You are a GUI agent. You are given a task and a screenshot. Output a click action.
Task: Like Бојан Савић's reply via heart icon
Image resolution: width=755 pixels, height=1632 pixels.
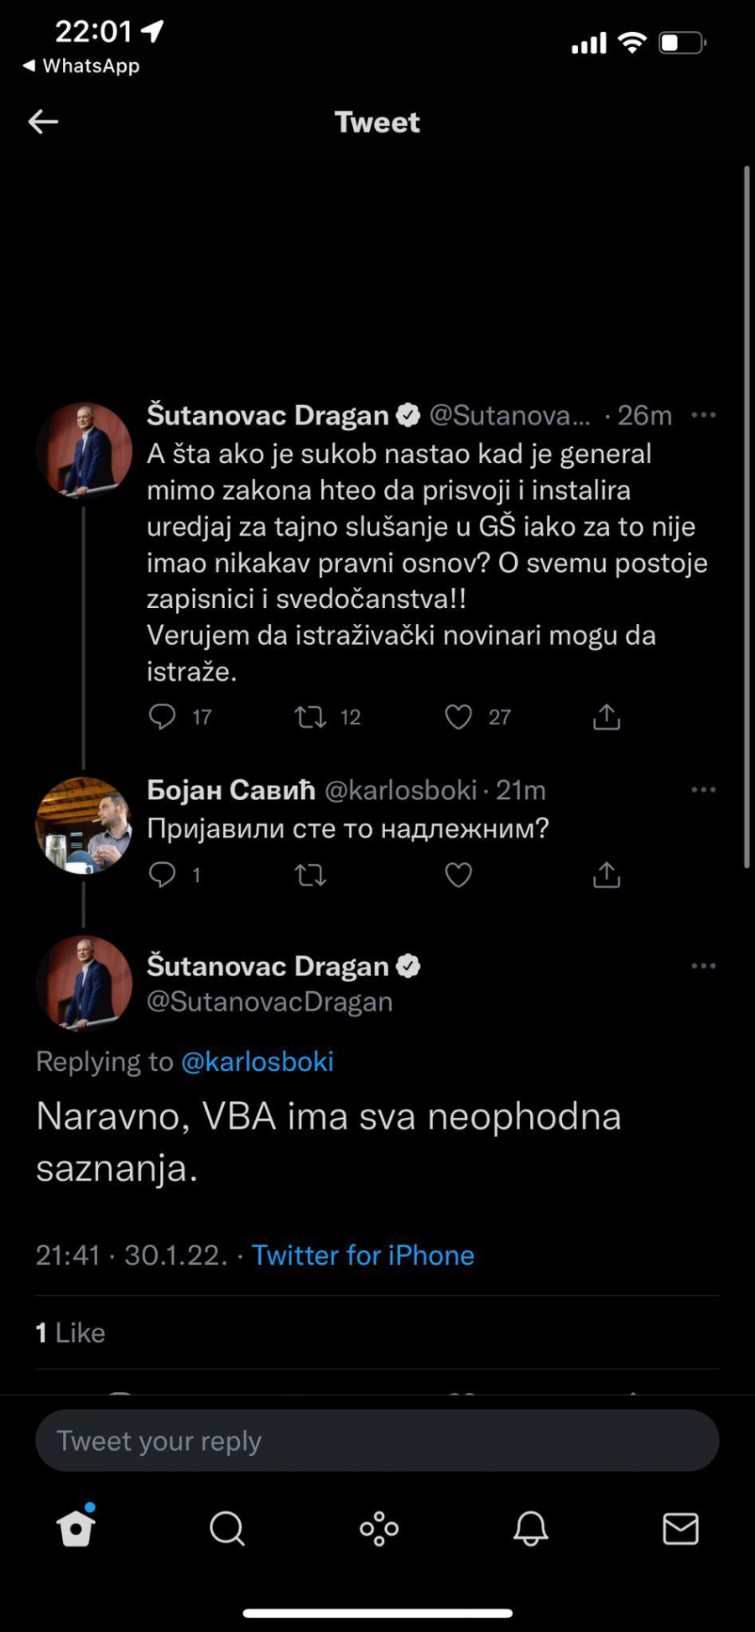pos(458,874)
